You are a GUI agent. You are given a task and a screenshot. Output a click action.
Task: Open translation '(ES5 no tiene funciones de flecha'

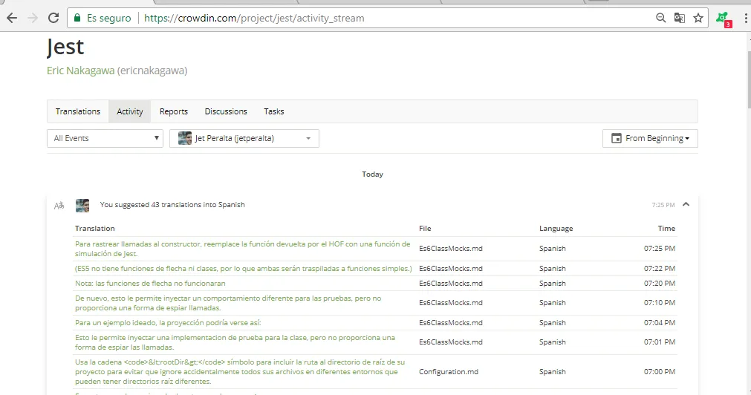244,269
